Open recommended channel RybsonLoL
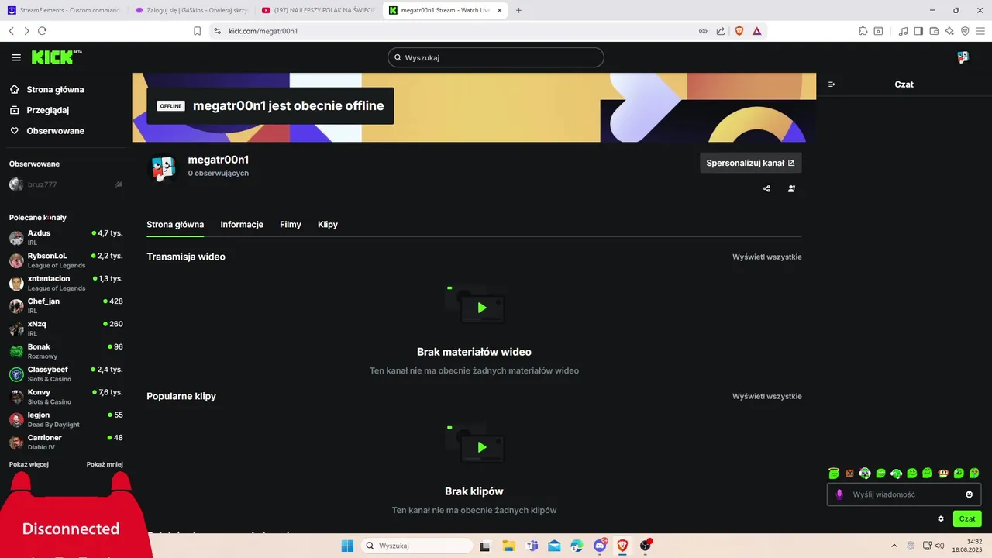The width and height of the screenshot is (992, 558). pos(66,260)
